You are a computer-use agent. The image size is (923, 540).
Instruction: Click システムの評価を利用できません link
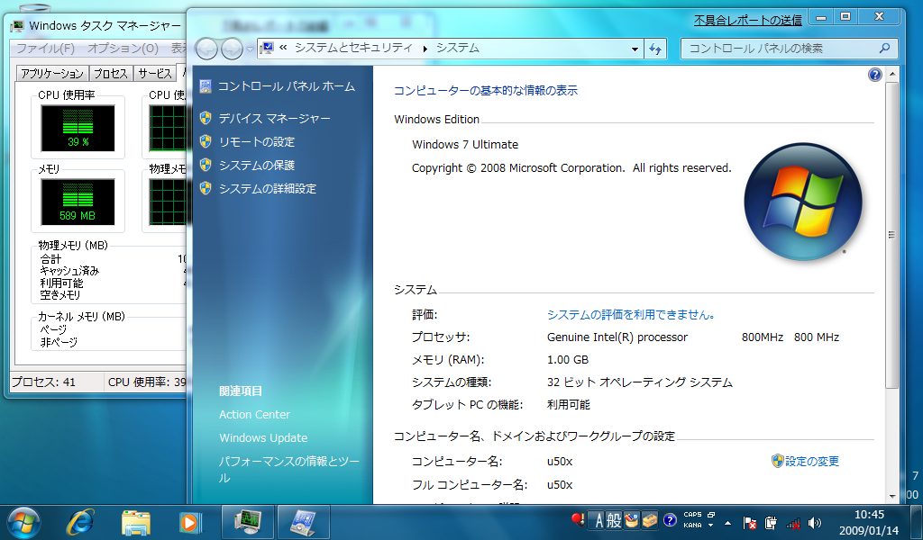(631, 315)
